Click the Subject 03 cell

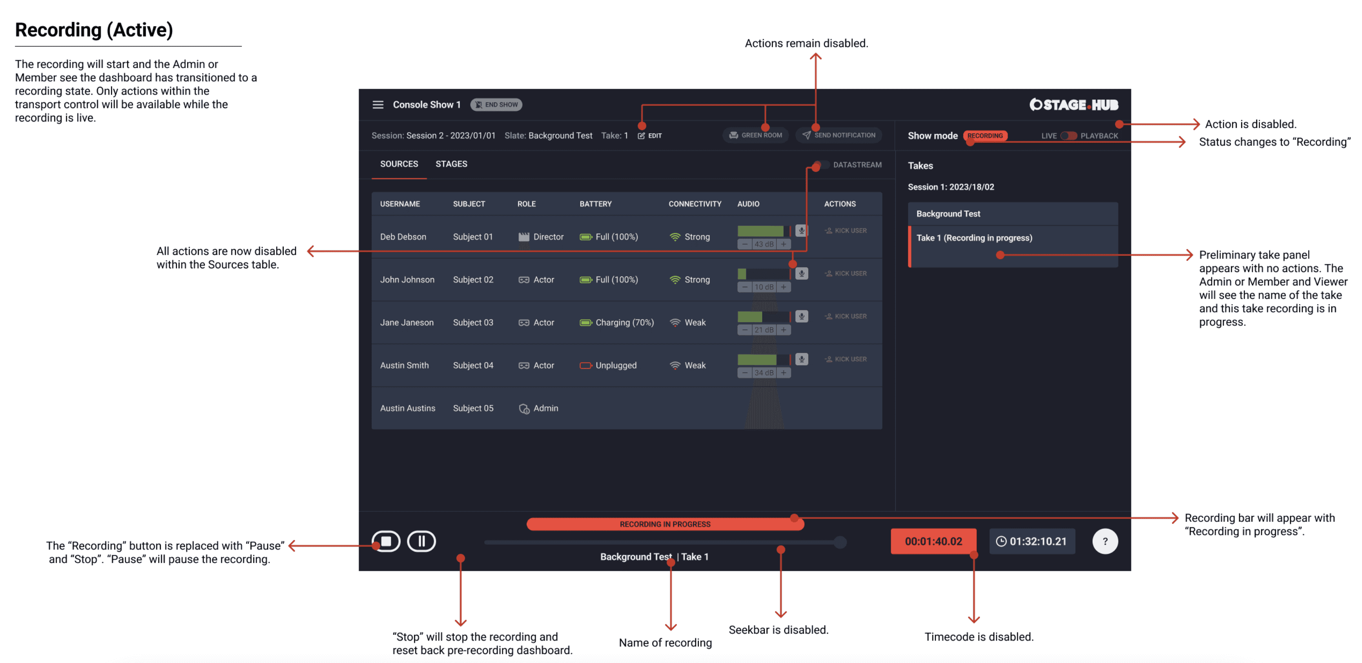tap(472, 322)
